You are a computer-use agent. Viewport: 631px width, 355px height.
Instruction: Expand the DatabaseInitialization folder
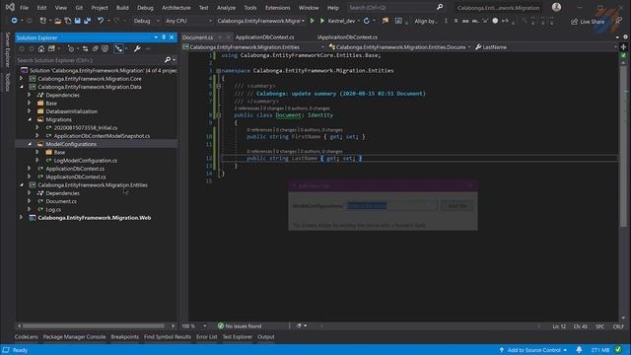(x=30, y=111)
